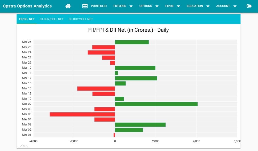Switch to DII BUY/SELL NET tab
258x151 pixels.
(x=81, y=19)
